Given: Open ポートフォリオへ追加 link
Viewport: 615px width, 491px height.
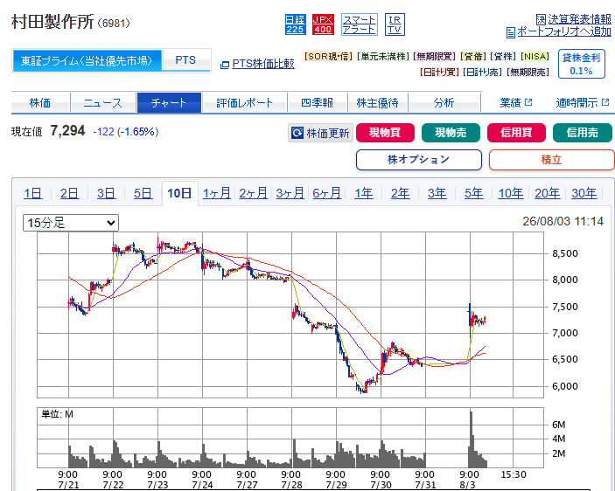Looking at the screenshot, I should 564,31.
